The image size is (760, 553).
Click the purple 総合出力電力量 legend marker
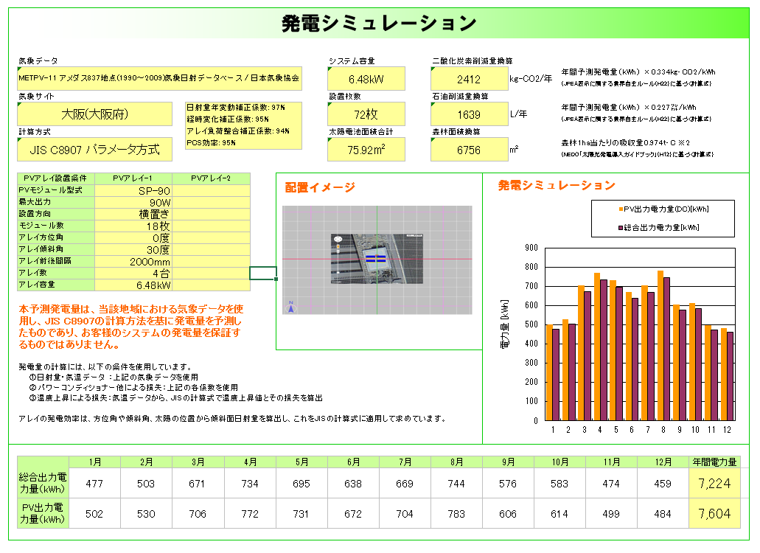click(x=621, y=227)
